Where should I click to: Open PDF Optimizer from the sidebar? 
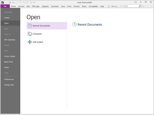tap(10, 40)
